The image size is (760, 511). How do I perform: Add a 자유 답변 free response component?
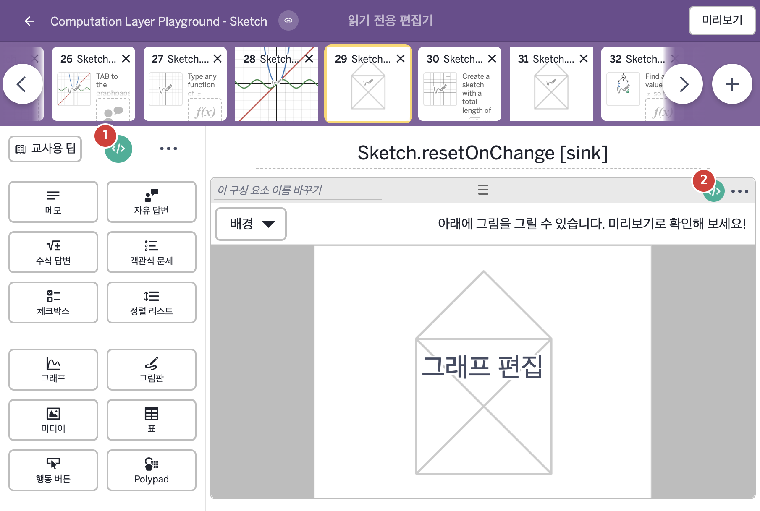(x=152, y=202)
